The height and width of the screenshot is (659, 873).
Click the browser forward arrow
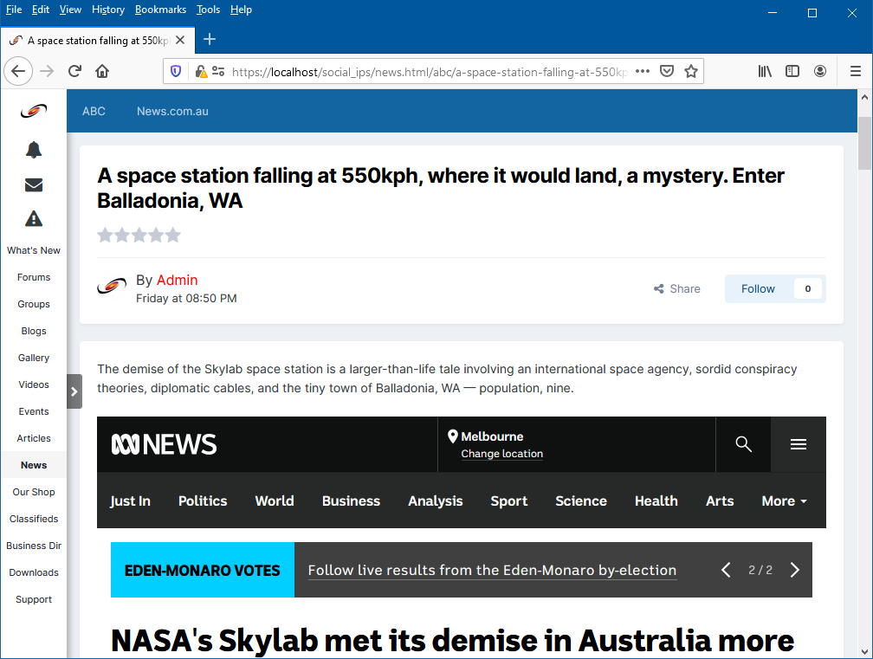coord(47,71)
